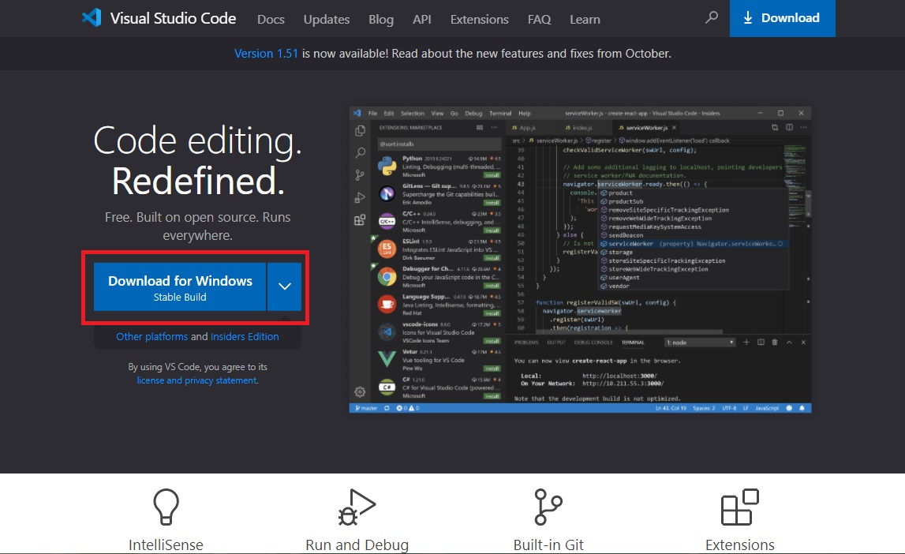Viewport: 905px width, 554px height.
Task: Click Download for Windows Stable Build button
Action: coord(180,286)
